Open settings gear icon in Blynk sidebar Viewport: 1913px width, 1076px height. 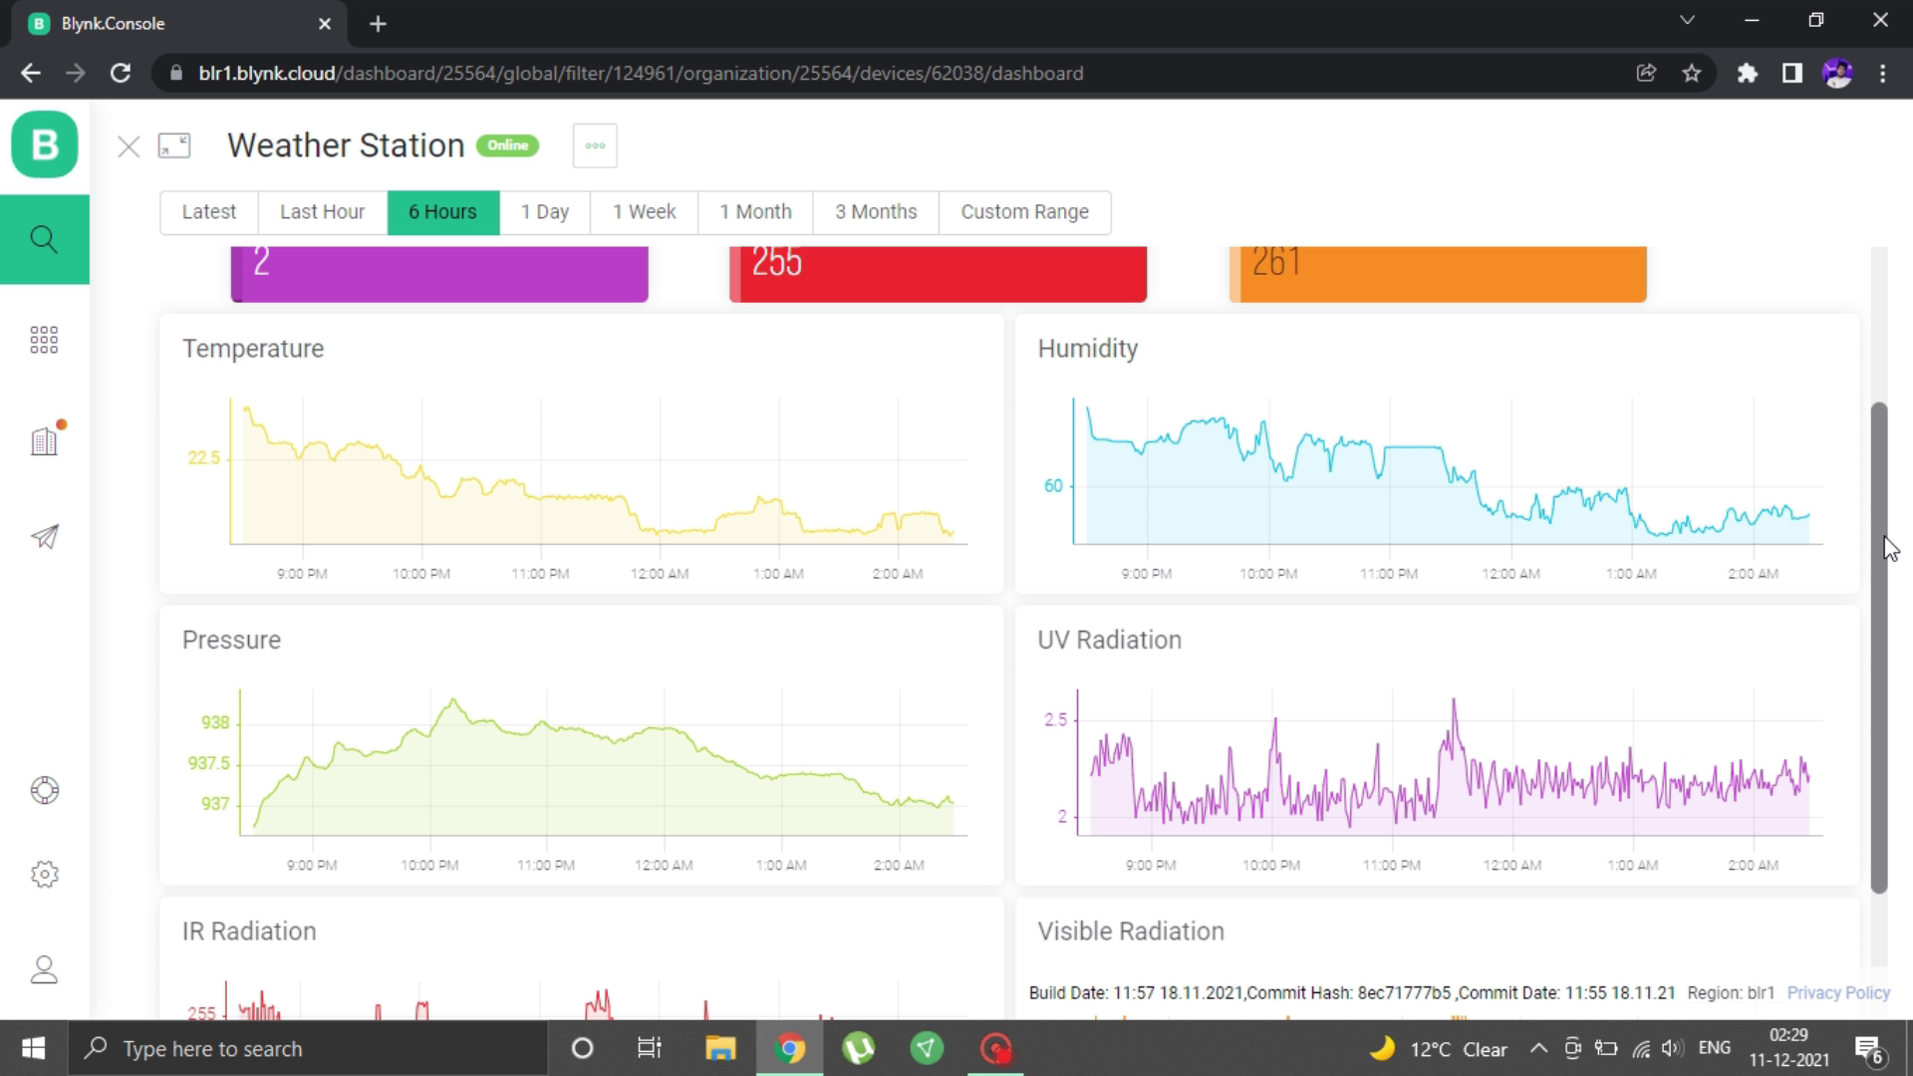click(x=44, y=875)
